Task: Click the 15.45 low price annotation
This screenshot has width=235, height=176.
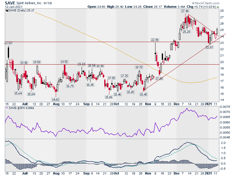Action: pyautogui.click(x=143, y=94)
